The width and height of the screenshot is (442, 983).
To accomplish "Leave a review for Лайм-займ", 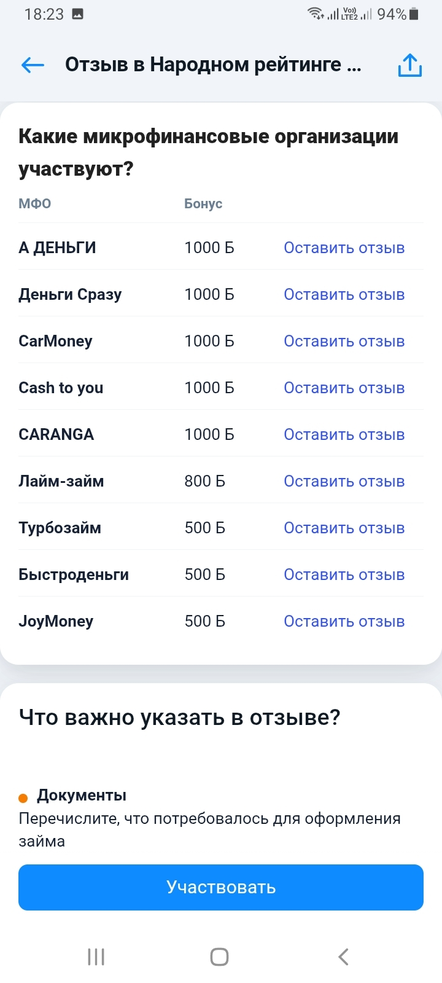I will click(x=344, y=481).
